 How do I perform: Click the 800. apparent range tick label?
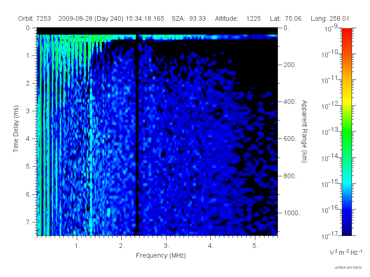[290, 176]
